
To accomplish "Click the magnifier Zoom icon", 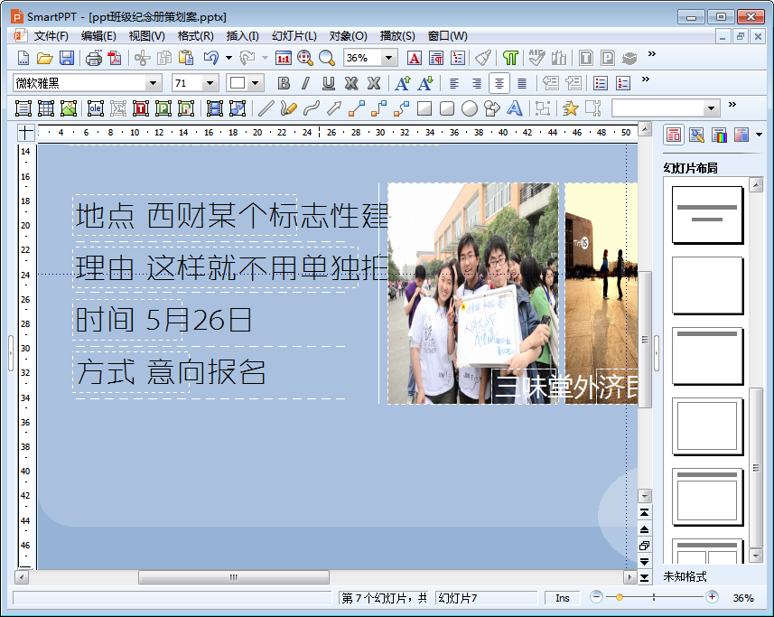I will coord(327,58).
